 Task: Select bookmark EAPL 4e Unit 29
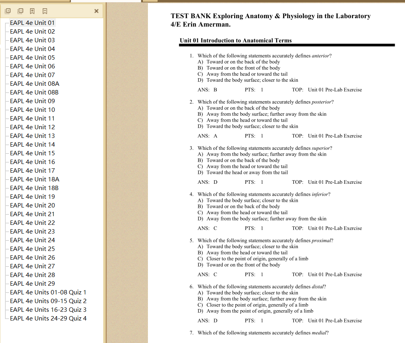(x=32, y=283)
